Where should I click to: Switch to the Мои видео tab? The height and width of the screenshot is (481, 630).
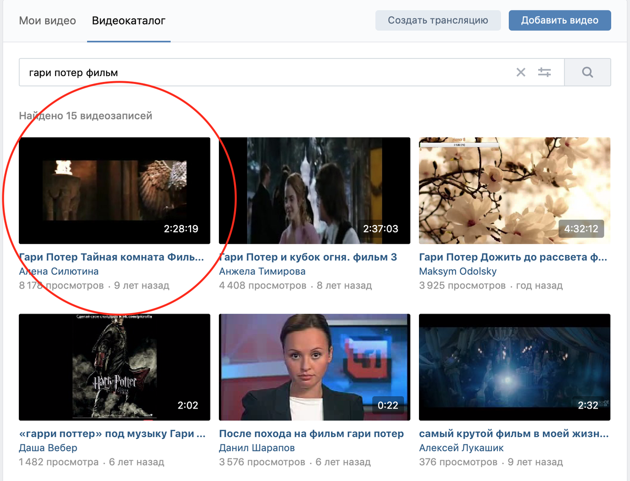click(48, 21)
